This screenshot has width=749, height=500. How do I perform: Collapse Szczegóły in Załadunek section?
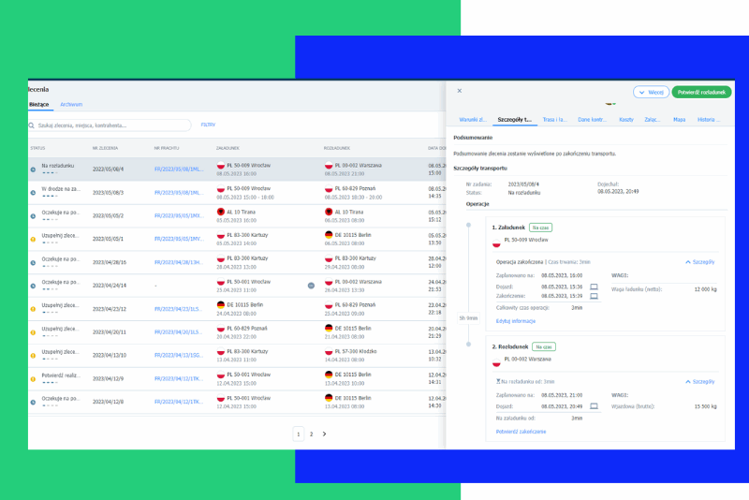700,263
